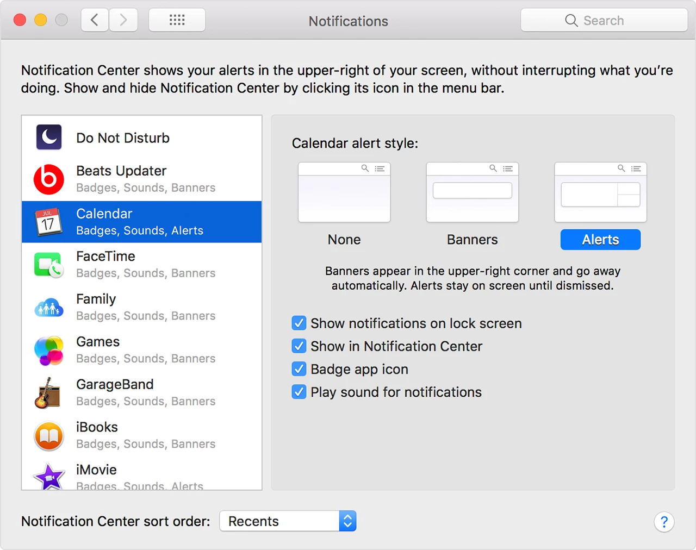Select the GarageBand guitar icon

48,393
